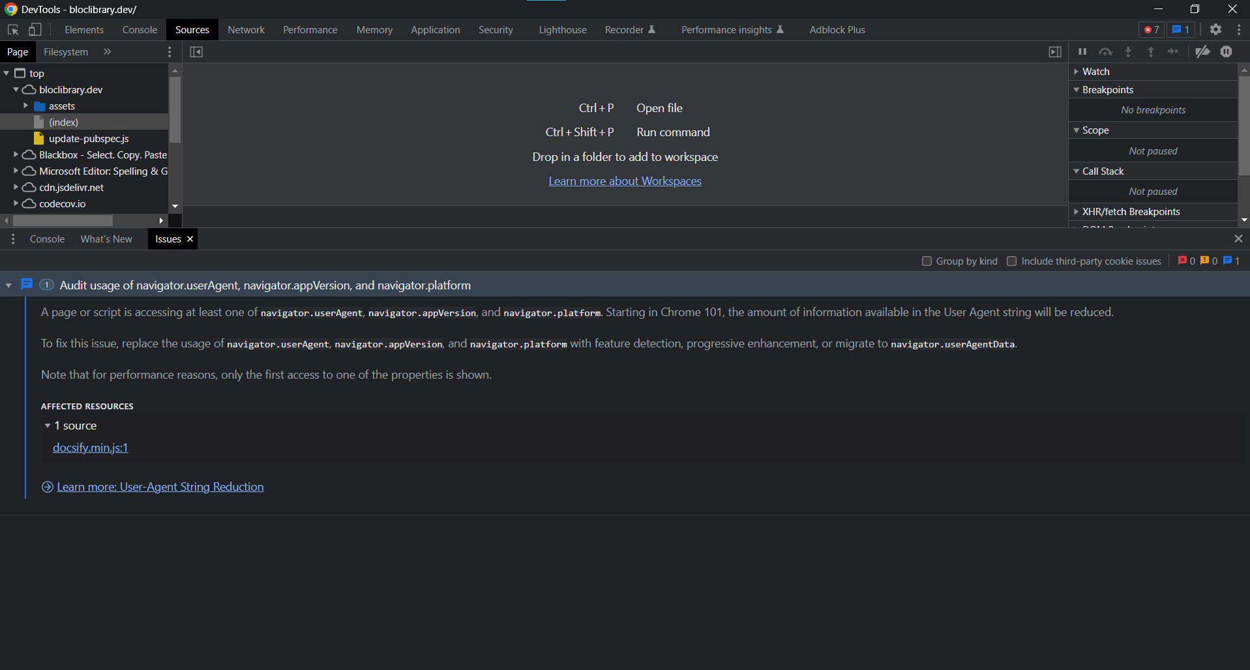The image size is (1250, 670).
Task: Switch to the Network tab
Action: coord(246,29)
